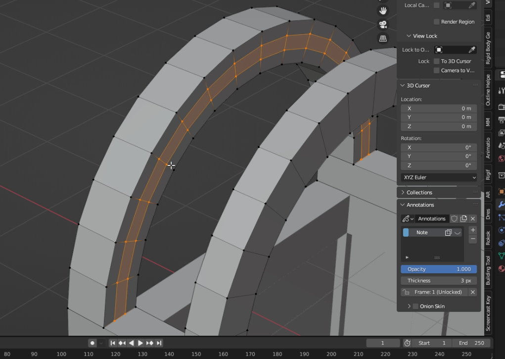This screenshot has width=505, height=359.
Task: Adjust the Opacity slider
Action: tap(439, 269)
